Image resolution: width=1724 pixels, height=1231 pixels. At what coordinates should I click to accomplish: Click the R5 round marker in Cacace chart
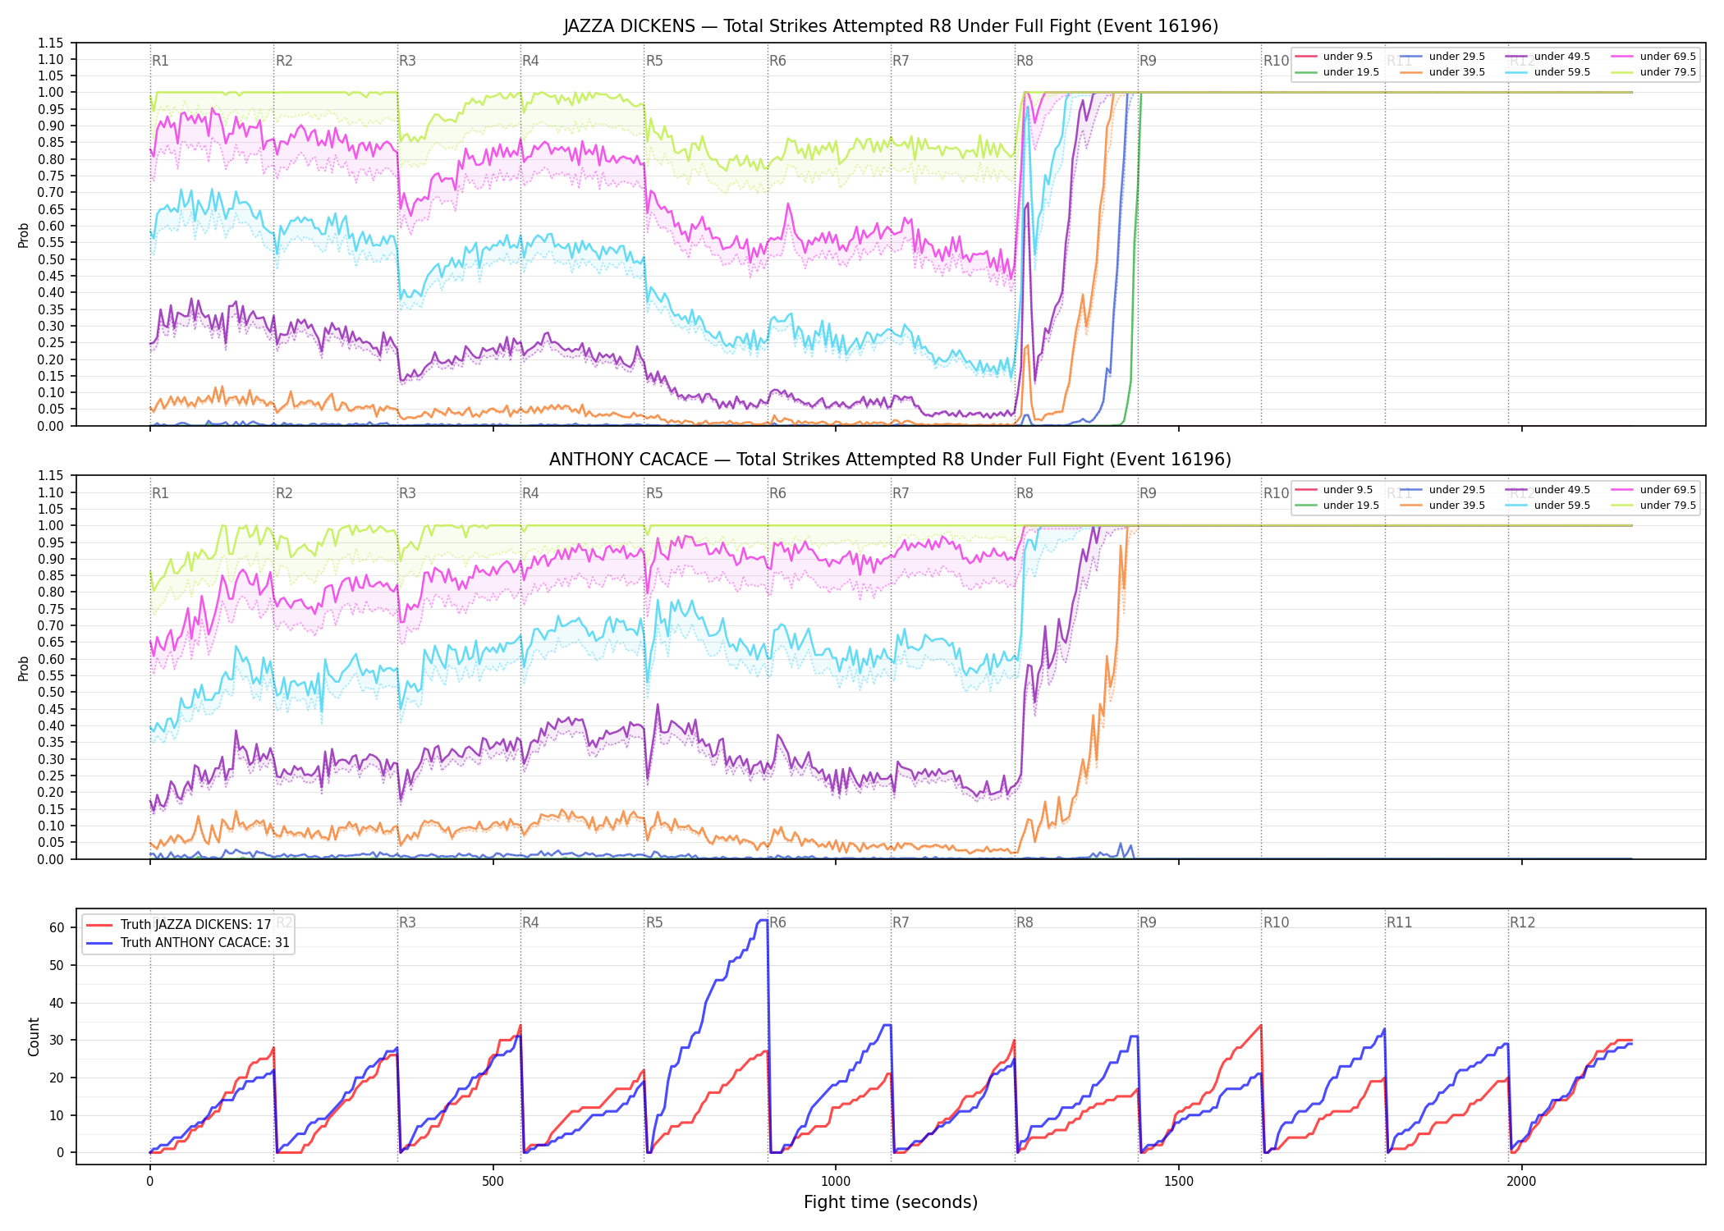654,493
